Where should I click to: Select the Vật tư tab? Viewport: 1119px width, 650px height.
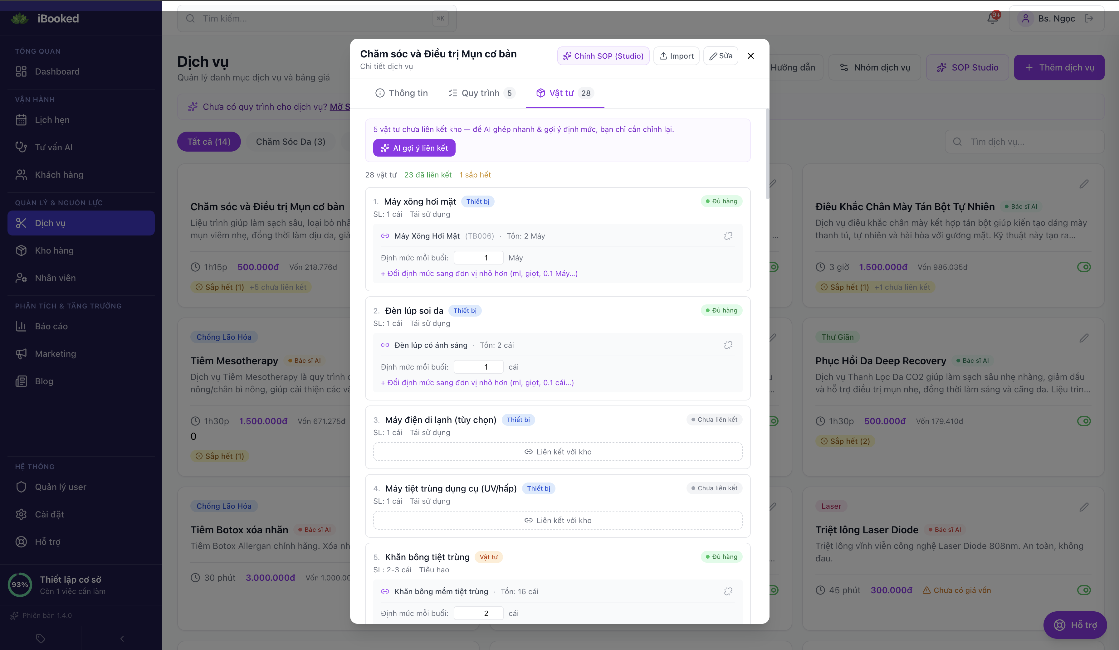pyautogui.click(x=565, y=93)
